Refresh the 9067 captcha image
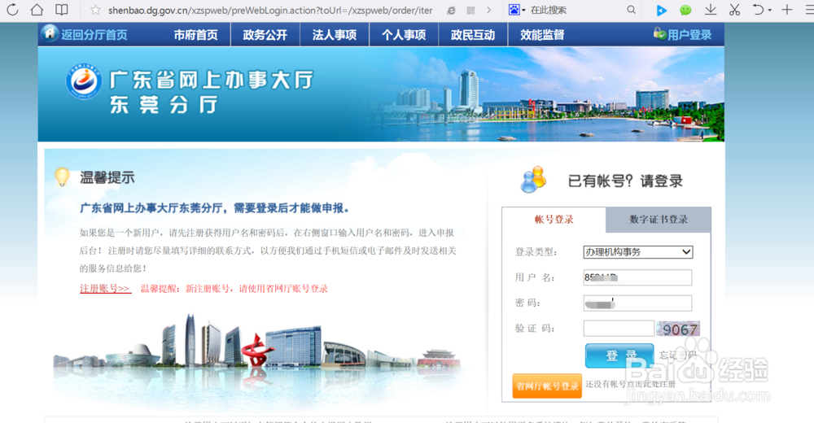This screenshot has height=423, width=814. tap(678, 329)
